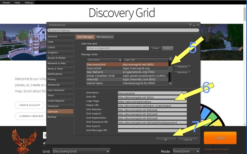Screen dimensions: 247x154
Task: Select the FrancoGrid row
Action: (x=128, y=68)
